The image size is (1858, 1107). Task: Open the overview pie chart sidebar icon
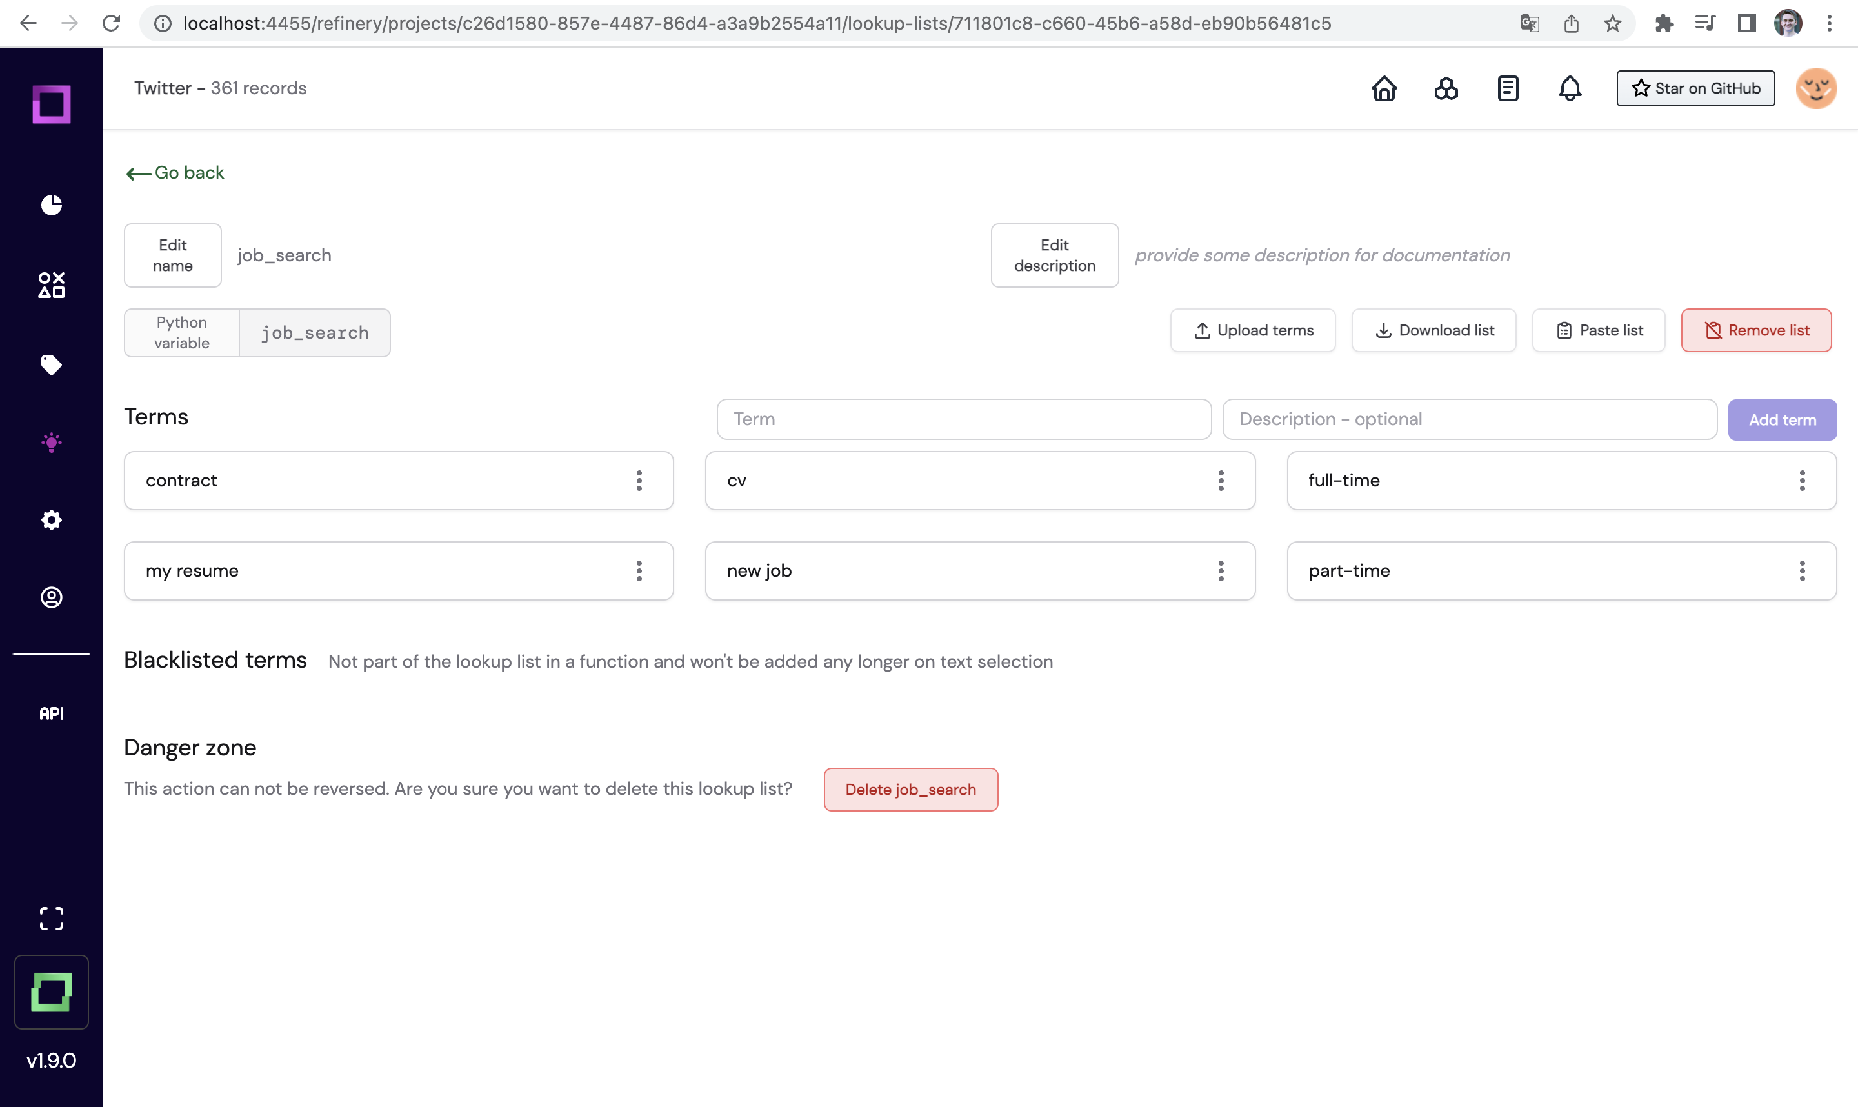pos(52,204)
